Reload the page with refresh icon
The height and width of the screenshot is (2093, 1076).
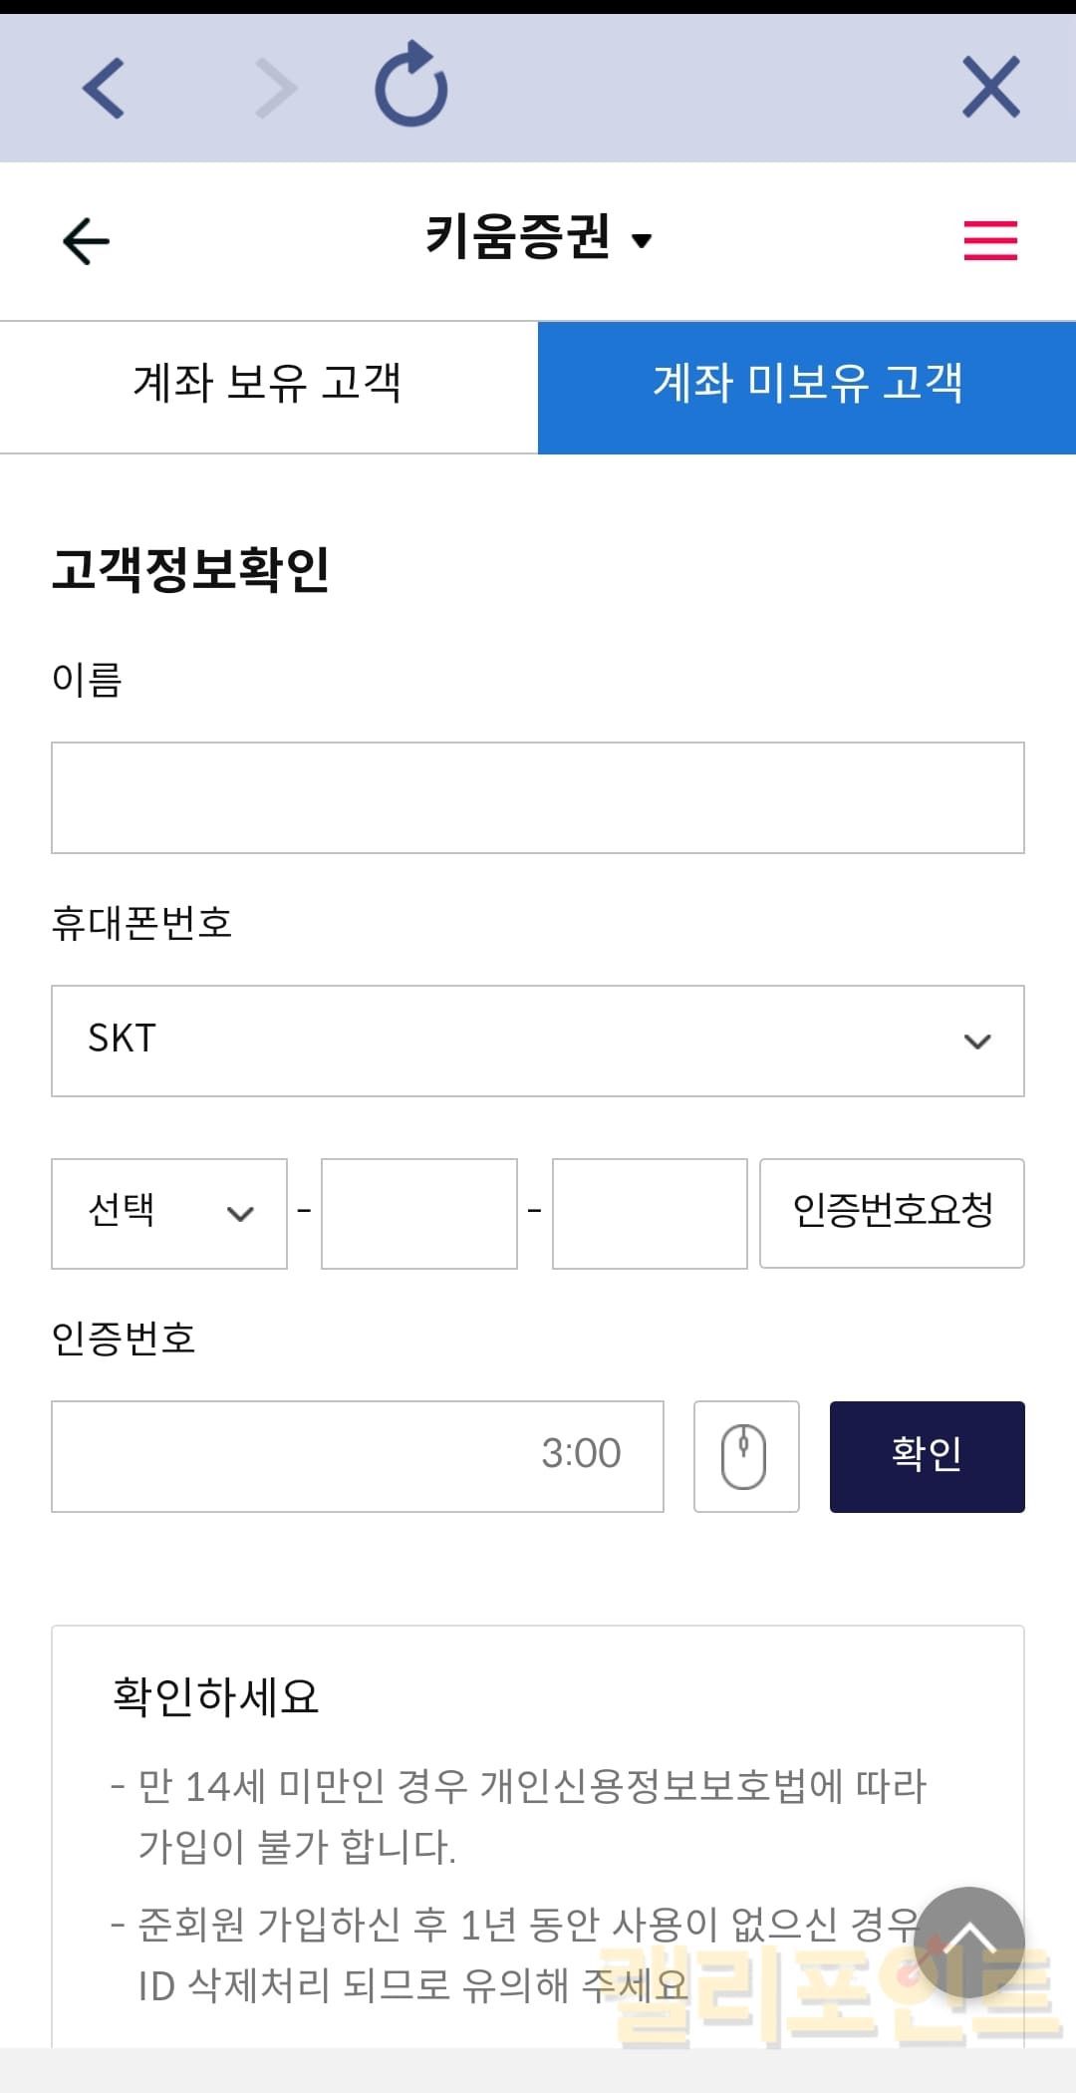pos(410,86)
